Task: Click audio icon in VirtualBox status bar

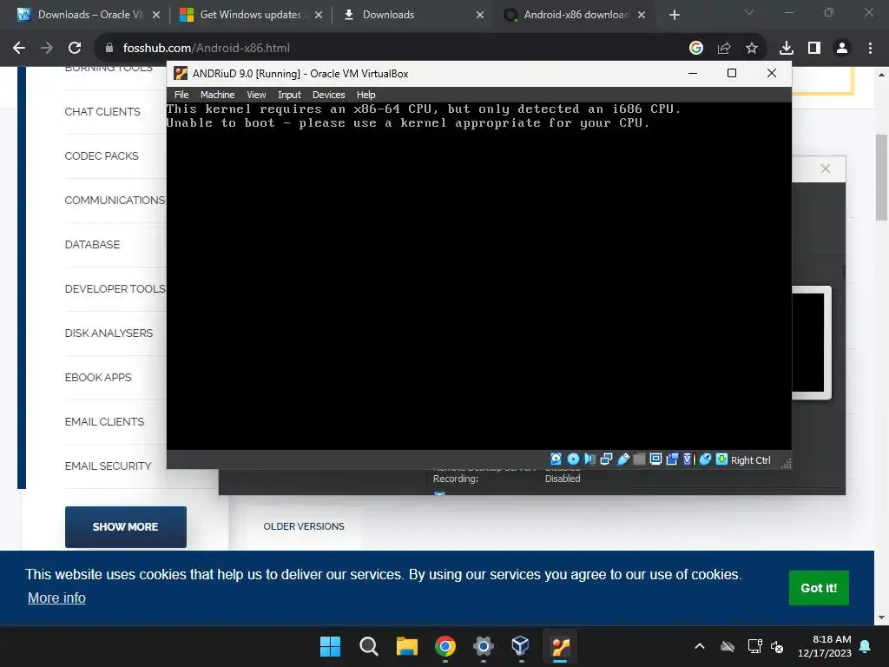Action: [x=589, y=459]
